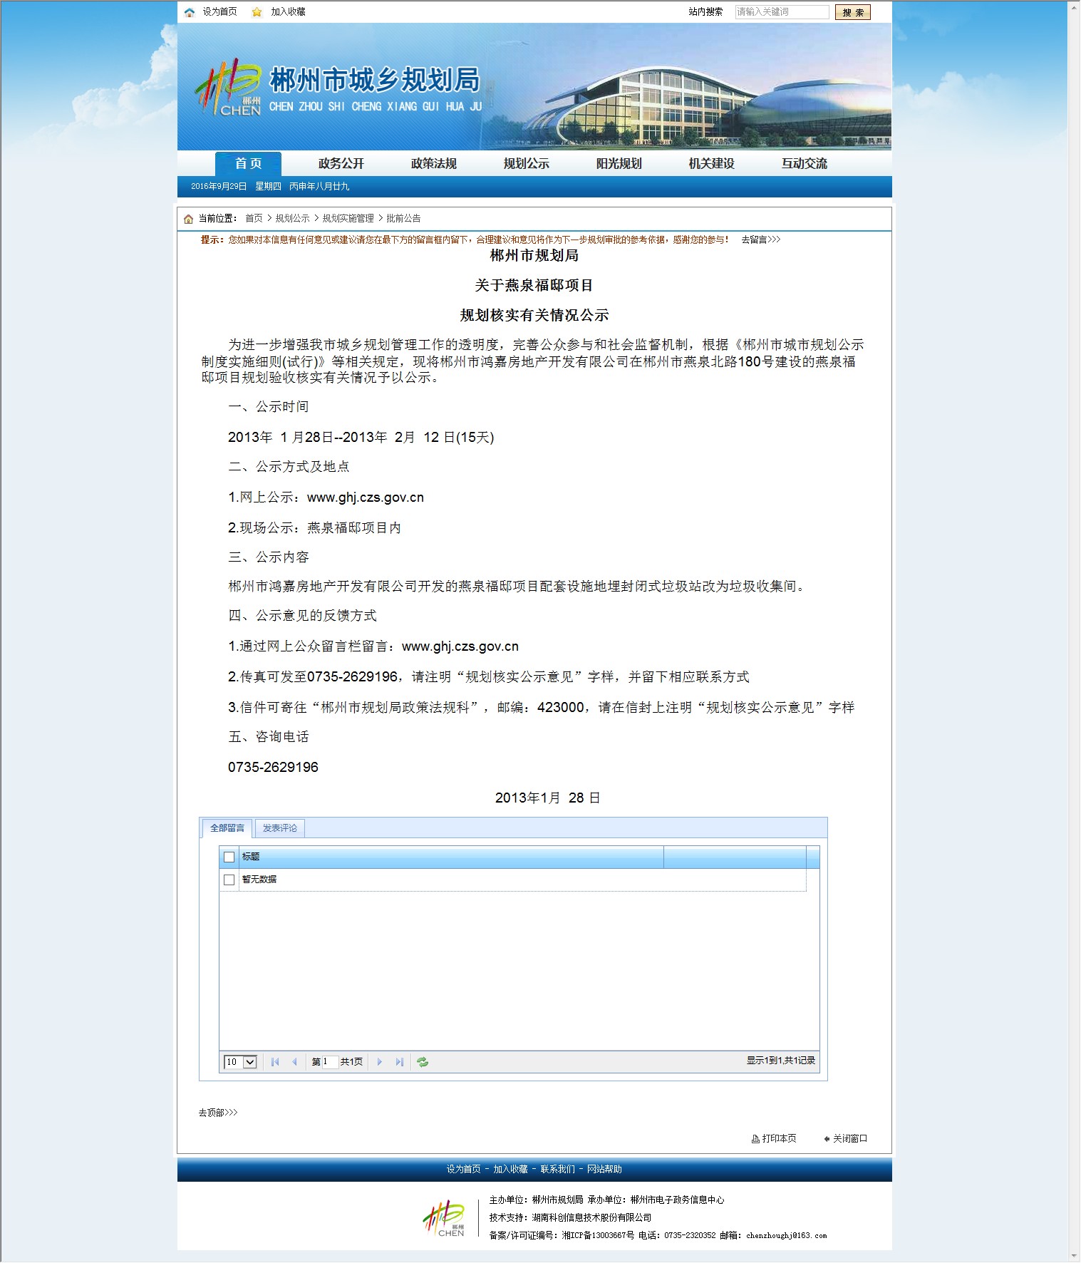Click breadcrumb link 批前公告
This screenshot has width=1081, height=1263.
404,219
